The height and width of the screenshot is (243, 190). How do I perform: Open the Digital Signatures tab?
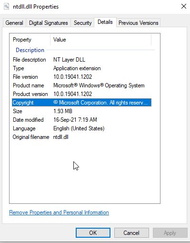48,23
